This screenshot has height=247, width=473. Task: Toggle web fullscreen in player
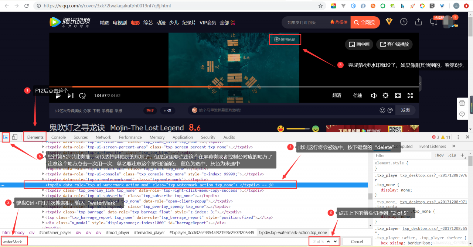[x=398, y=96]
